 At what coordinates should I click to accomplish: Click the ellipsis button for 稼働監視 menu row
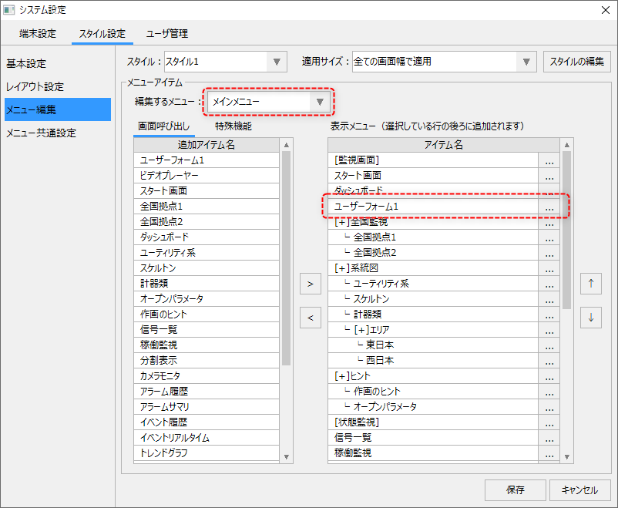pyautogui.click(x=549, y=453)
